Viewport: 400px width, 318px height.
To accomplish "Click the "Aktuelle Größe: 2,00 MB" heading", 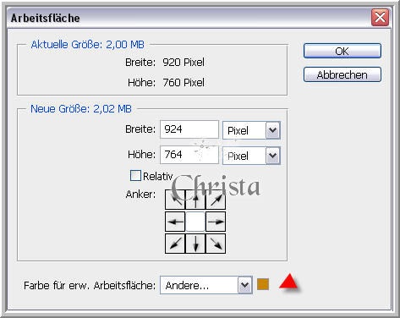I will (88, 45).
